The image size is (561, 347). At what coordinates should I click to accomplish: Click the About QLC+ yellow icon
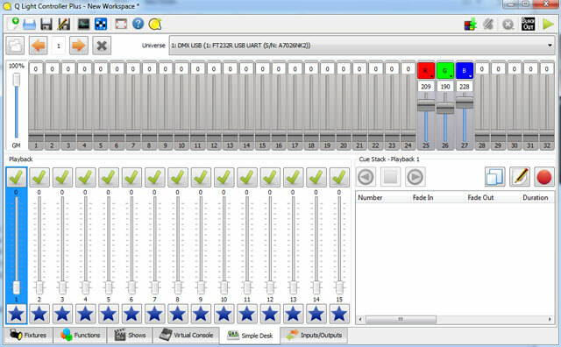[x=155, y=25]
